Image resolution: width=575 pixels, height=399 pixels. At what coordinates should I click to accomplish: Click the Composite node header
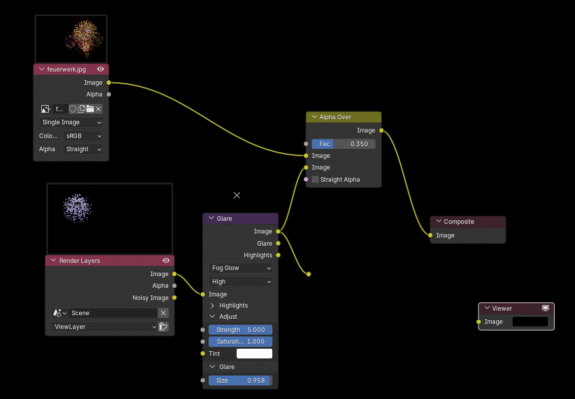coord(467,222)
